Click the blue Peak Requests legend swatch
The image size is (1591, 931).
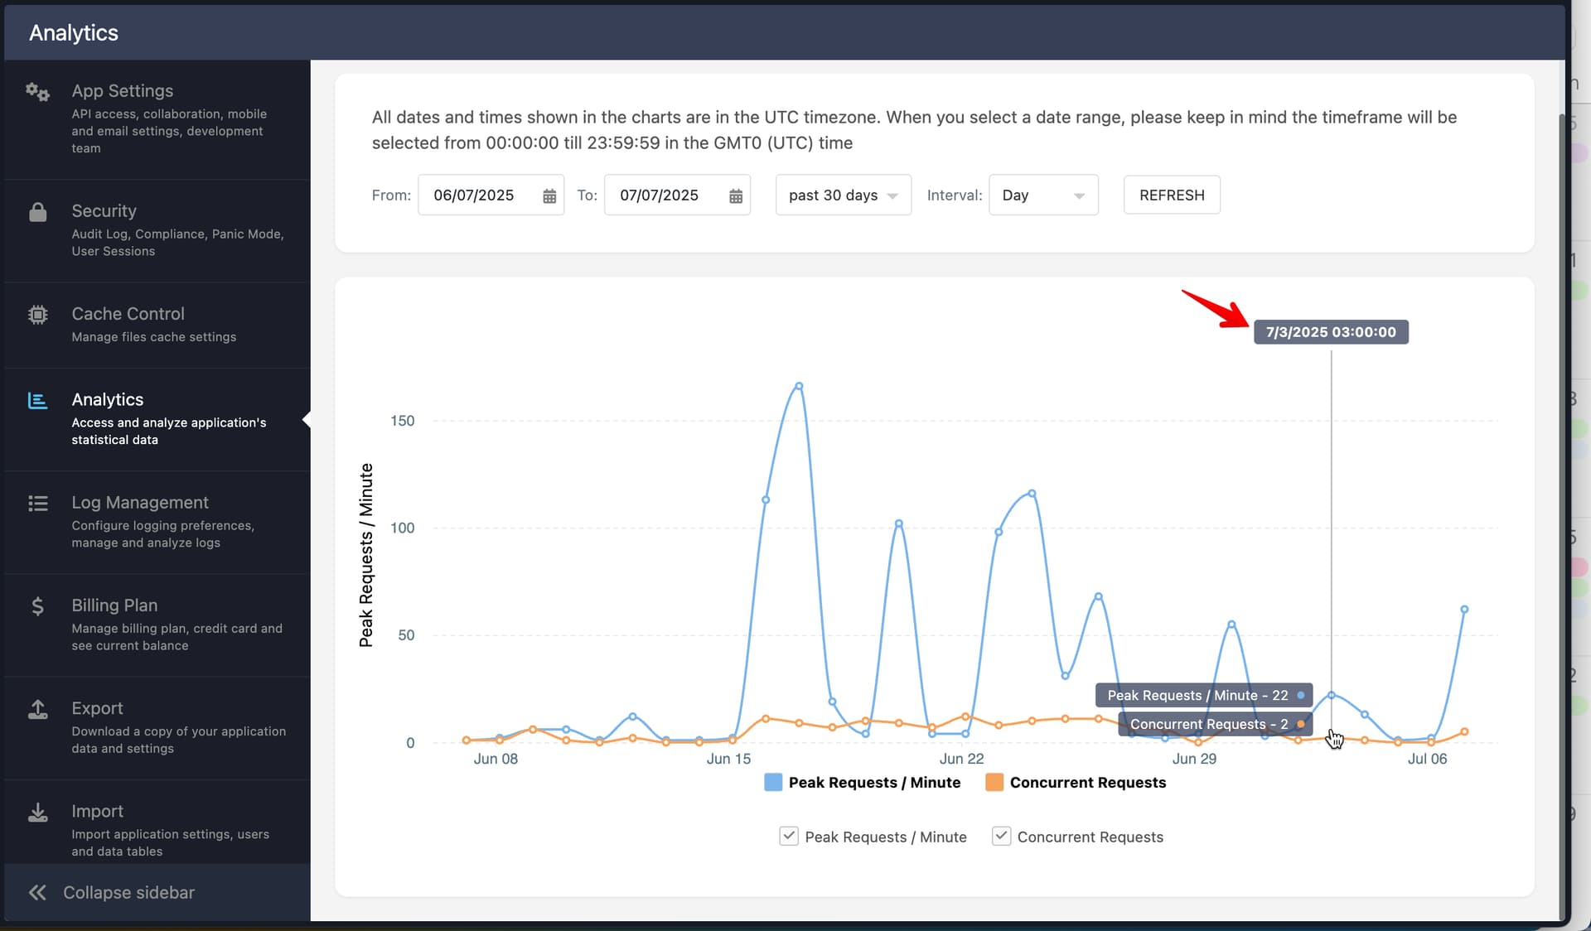pyautogui.click(x=772, y=783)
